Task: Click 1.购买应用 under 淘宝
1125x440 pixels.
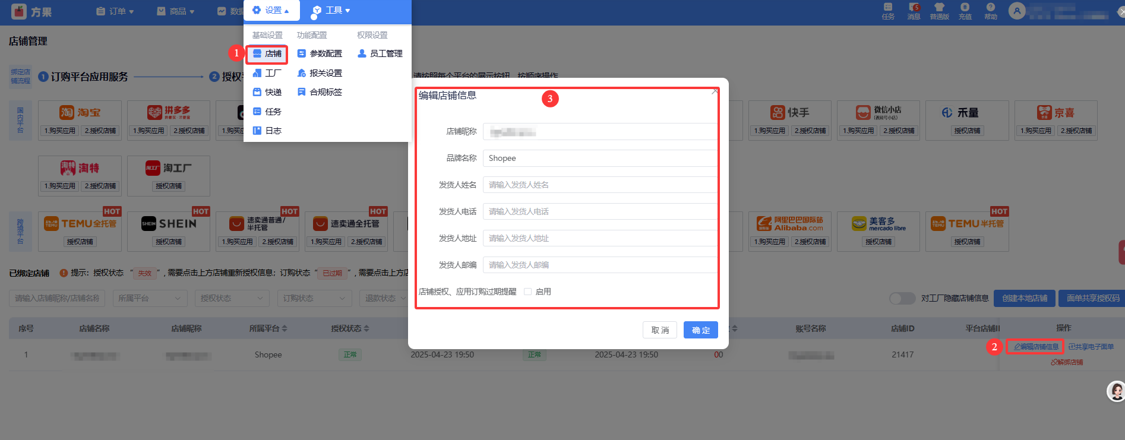Action: 59,131
